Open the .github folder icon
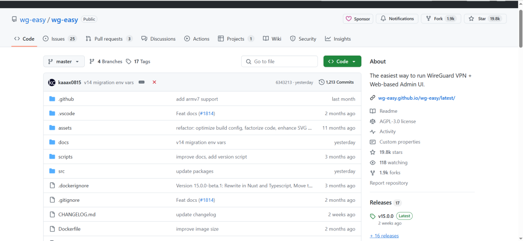The width and height of the screenshot is (523, 241). (52, 99)
